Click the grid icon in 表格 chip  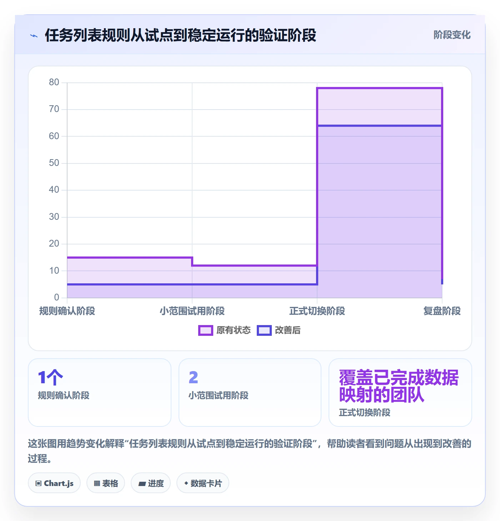pyautogui.click(x=97, y=484)
